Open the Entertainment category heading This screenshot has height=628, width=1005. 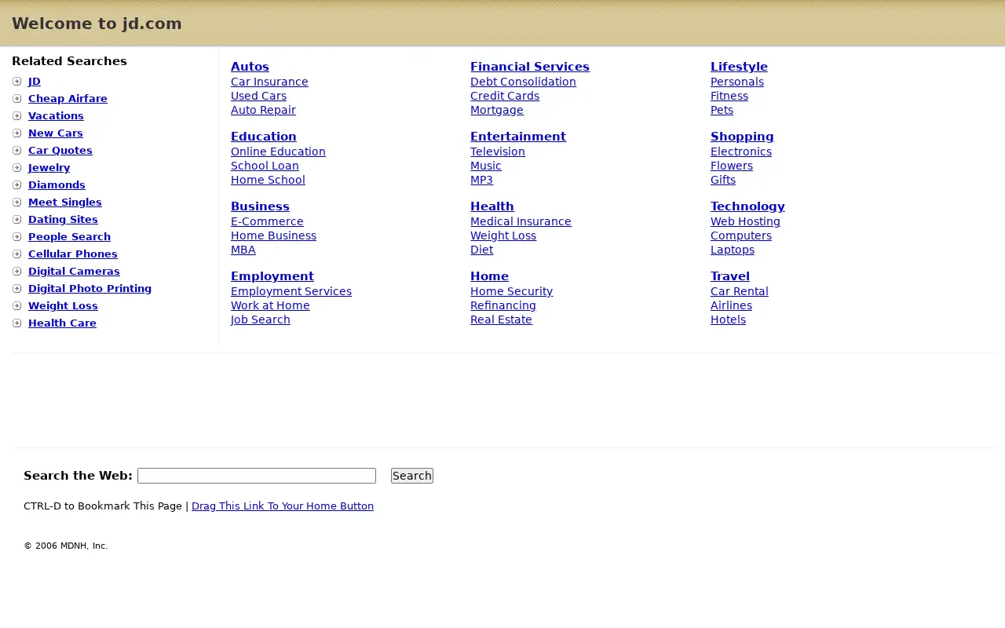[x=518, y=137]
